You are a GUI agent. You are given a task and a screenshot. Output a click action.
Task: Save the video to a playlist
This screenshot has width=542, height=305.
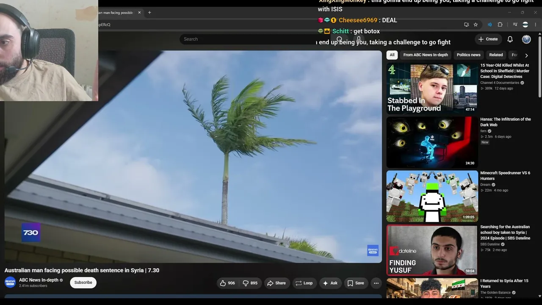point(356,283)
